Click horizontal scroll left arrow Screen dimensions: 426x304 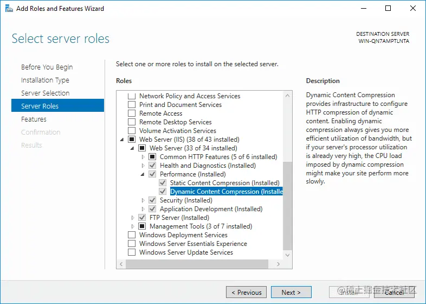(x=121, y=264)
